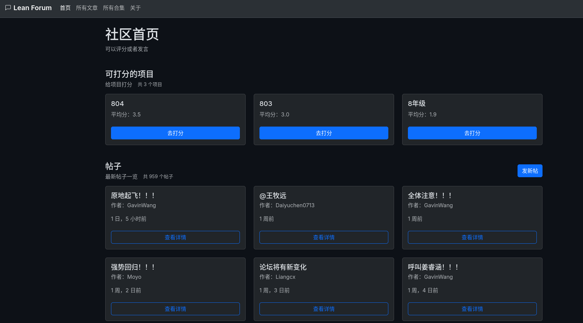Click the 1 周，3 日前 timestamp
Image resolution: width=583 pixels, height=323 pixels.
[x=275, y=290]
